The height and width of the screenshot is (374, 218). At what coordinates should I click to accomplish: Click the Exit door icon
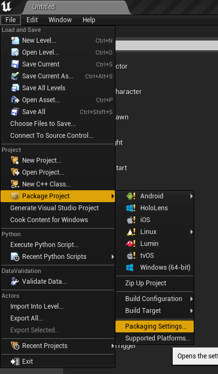tap(15, 362)
